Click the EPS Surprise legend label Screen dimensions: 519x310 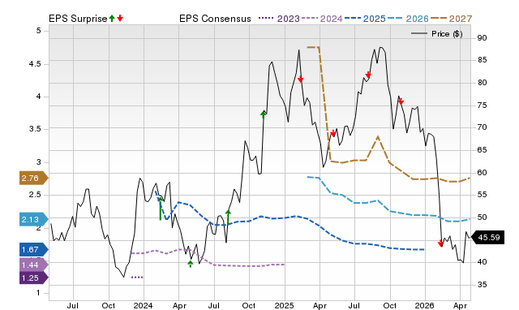click(x=78, y=19)
